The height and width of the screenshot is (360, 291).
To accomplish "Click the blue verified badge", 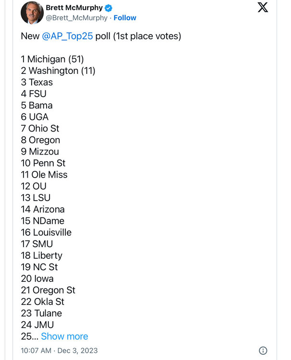I will [109, 8].
